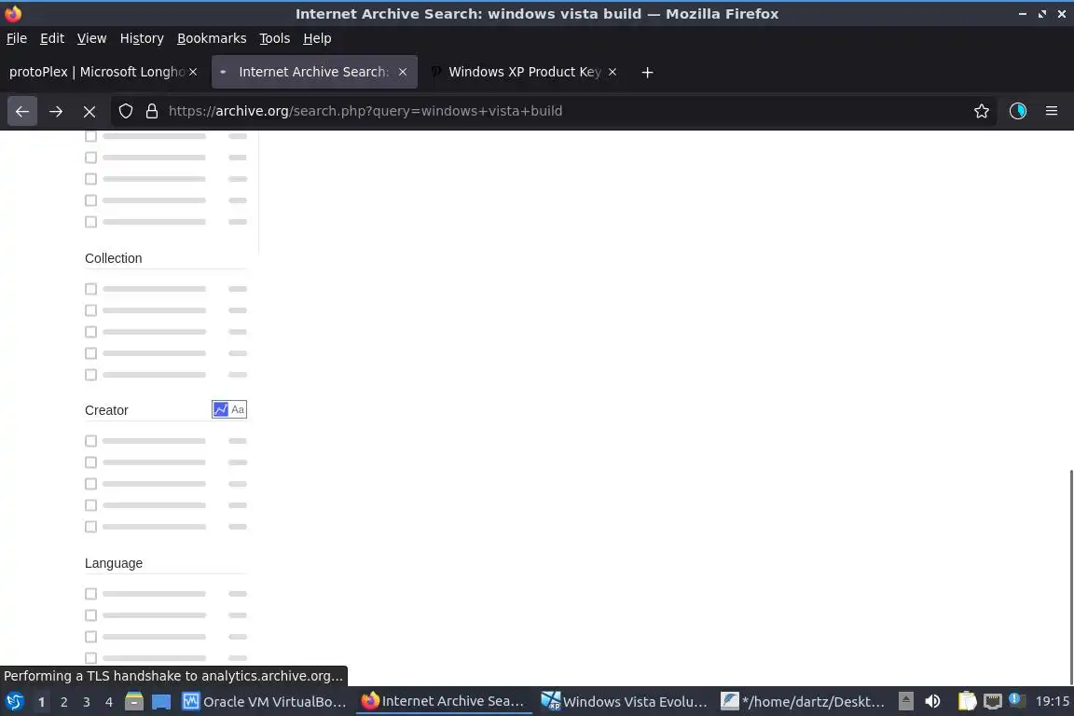Viewport: 1074px width, 716px height.
Task: Close the Windows XP Product Key tab
Action: tap(613, 72)
